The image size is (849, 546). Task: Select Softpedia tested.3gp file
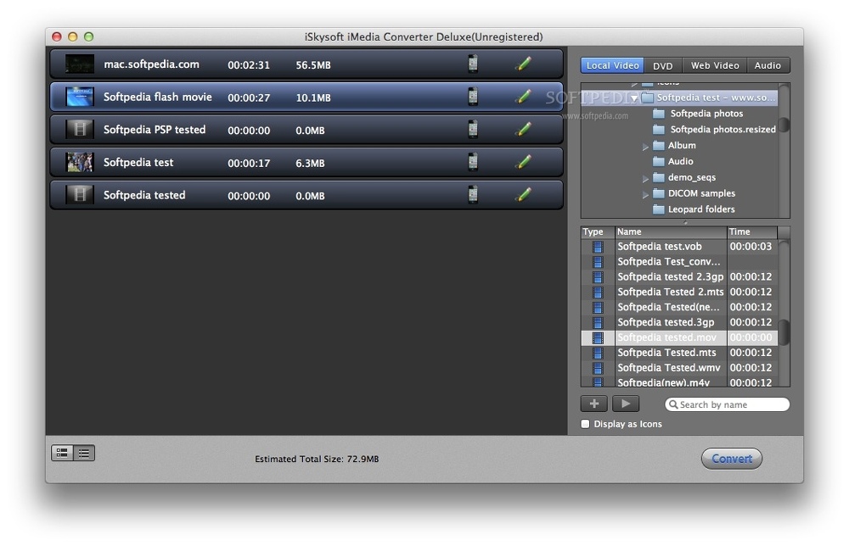point(666,322)
